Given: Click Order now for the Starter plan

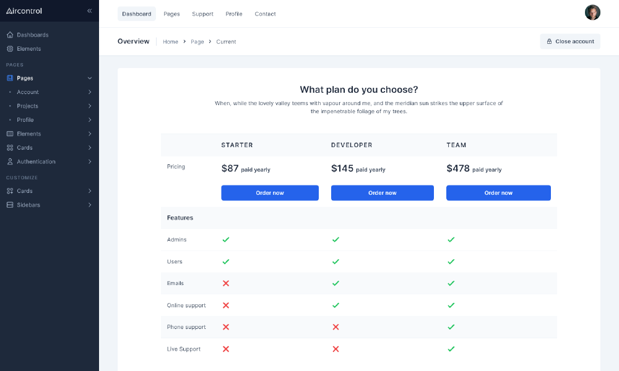Looking at the screenshot, I should (270, 192).
